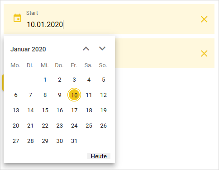The image size is (219, 170).
Task: Select Saturday the 25th
Action: [x=89, y=125]
